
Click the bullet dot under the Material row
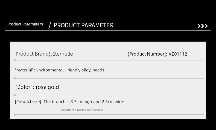point(15,78)
